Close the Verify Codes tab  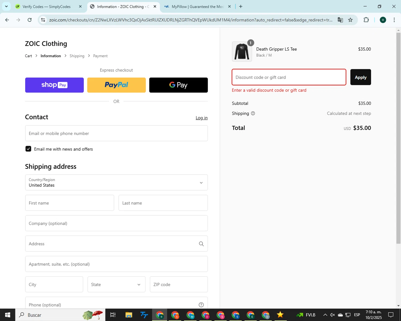[80, 6]
